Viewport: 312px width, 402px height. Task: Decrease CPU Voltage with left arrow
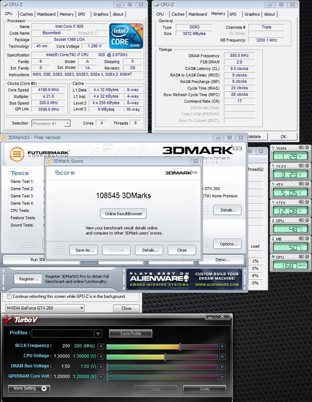tap(101, 356)
